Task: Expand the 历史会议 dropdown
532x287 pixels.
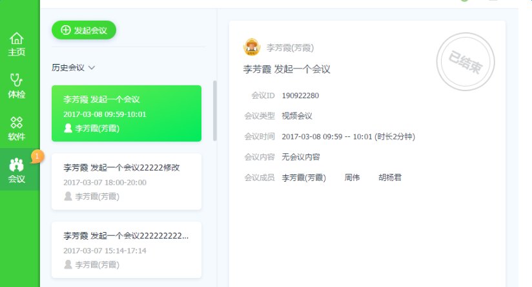Action: (73, 68)
